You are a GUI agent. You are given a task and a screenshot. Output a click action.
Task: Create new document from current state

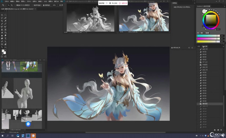tap(215, 130)
